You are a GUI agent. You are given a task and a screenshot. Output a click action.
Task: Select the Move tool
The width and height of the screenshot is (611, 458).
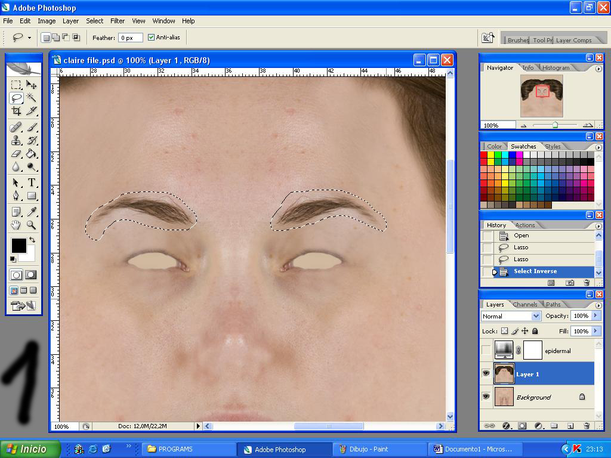click(31, 85)
